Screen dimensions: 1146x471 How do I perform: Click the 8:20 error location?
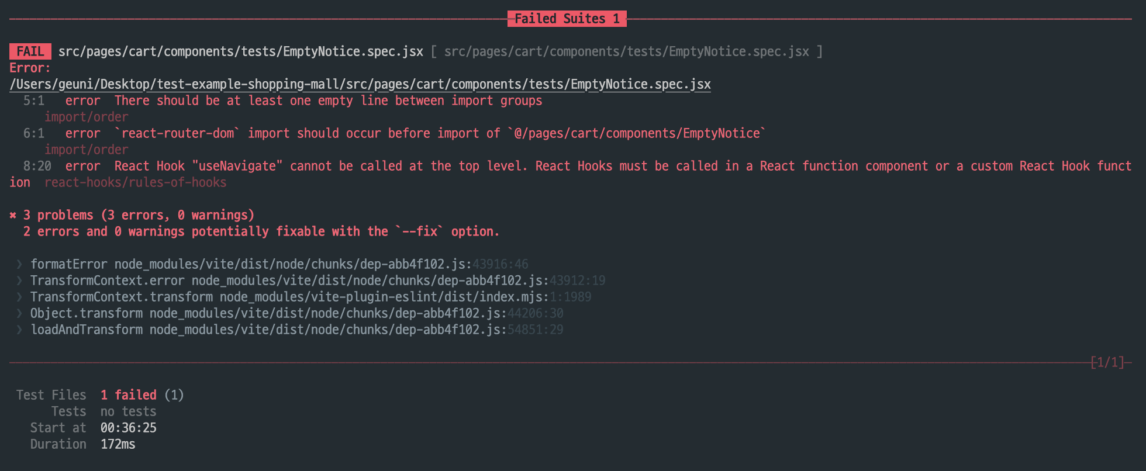(x=37, y=166)
